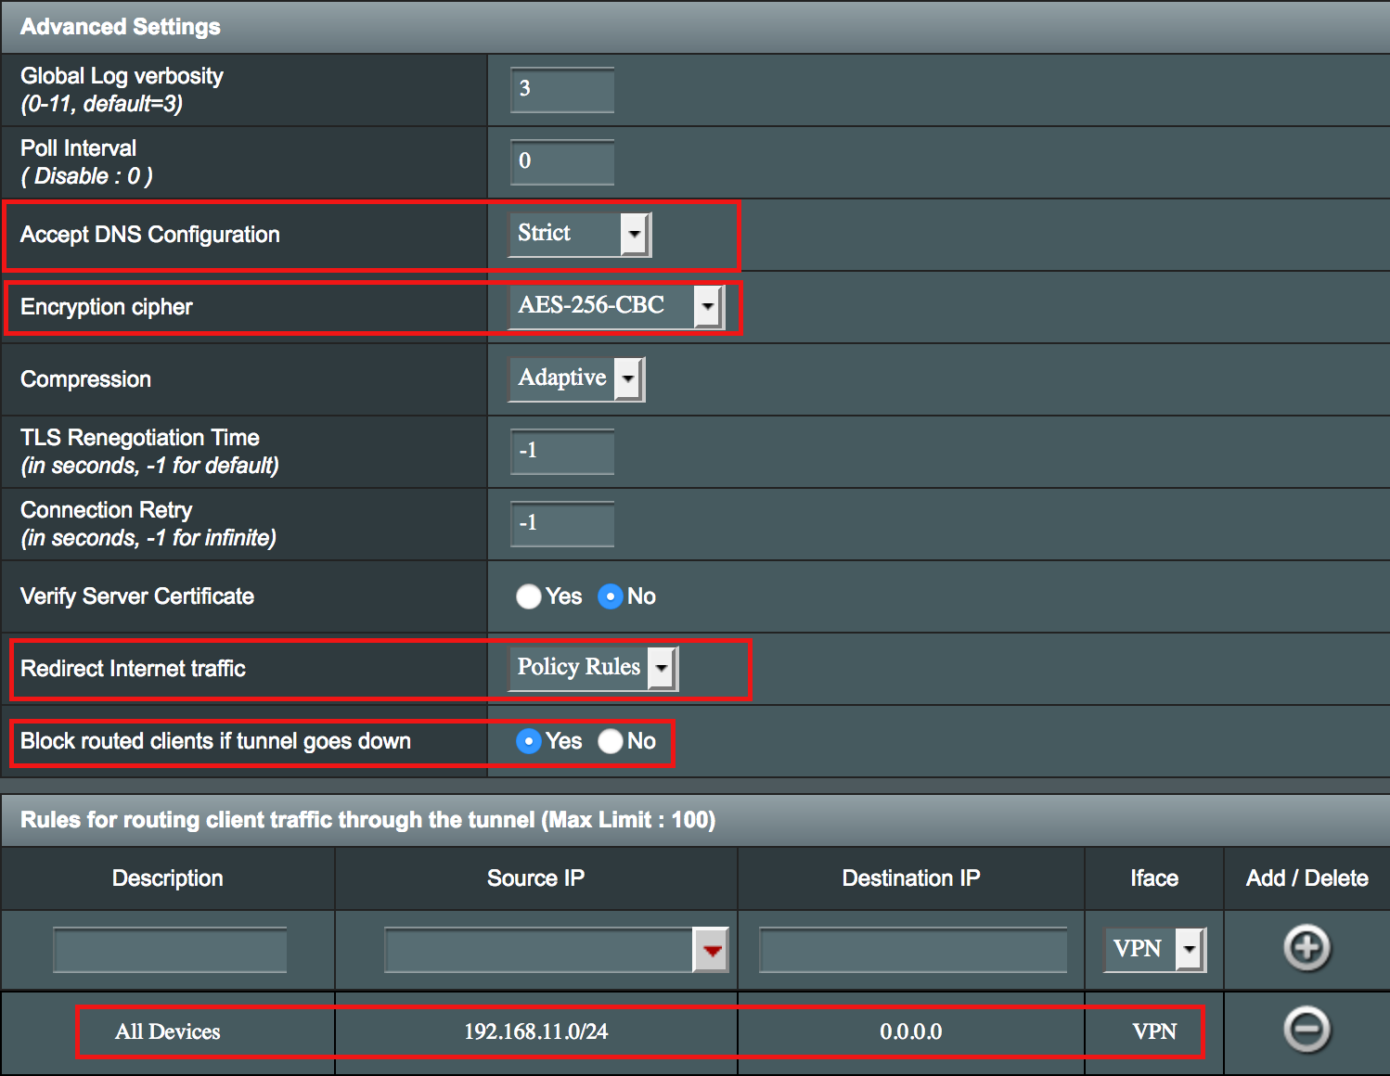
Task: Click the Accept DNS Configuration label
Action: pyautogui.click(x=150, y=235)
